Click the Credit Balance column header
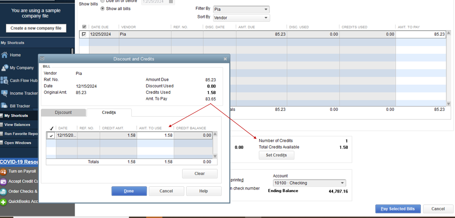This screenshot has height=218, width=455. 191,128
